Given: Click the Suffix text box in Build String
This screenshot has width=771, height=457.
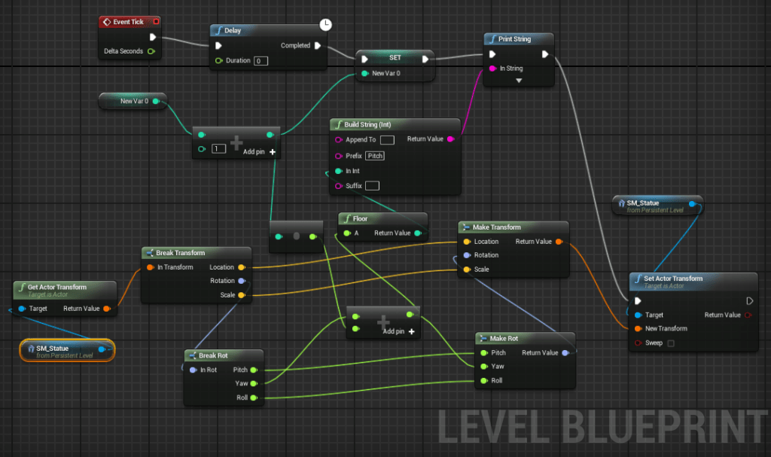Looking at the screenshot, I should [372, 186].
